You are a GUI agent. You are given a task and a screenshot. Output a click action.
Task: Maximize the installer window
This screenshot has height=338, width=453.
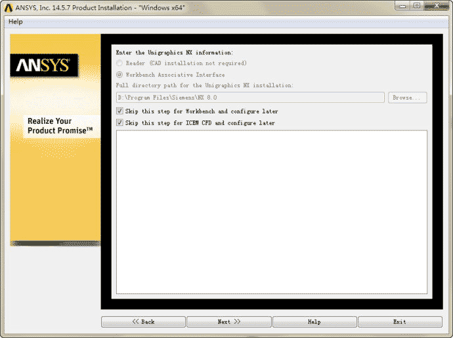[x=417, y=6]
